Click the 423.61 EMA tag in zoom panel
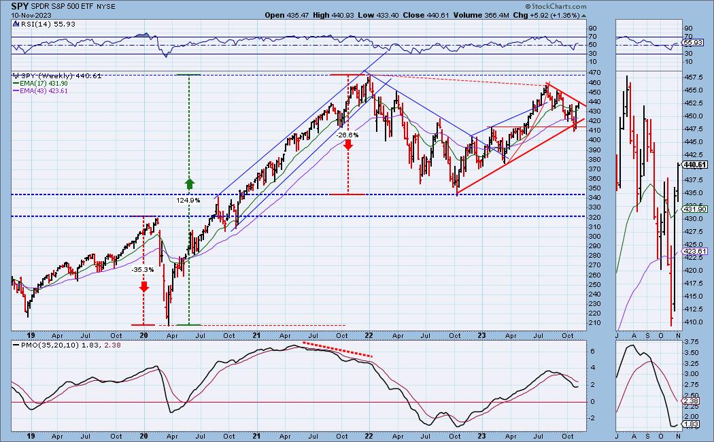Screen dimensions: 714x442 pos(695,252)
